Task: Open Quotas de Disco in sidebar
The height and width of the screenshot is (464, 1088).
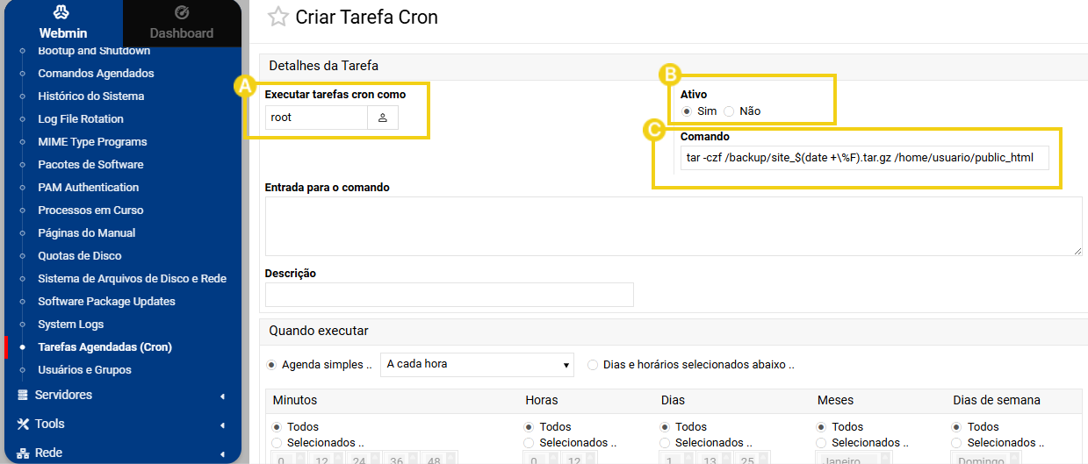Action: pyautogui.click(x=80, y=256)
